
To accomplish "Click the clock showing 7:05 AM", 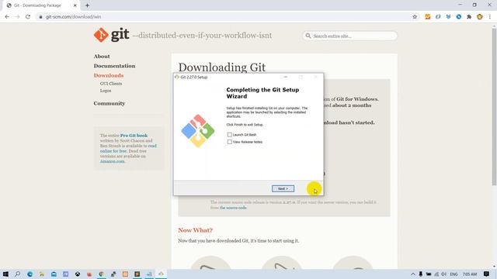I will [x=469, y=274].
